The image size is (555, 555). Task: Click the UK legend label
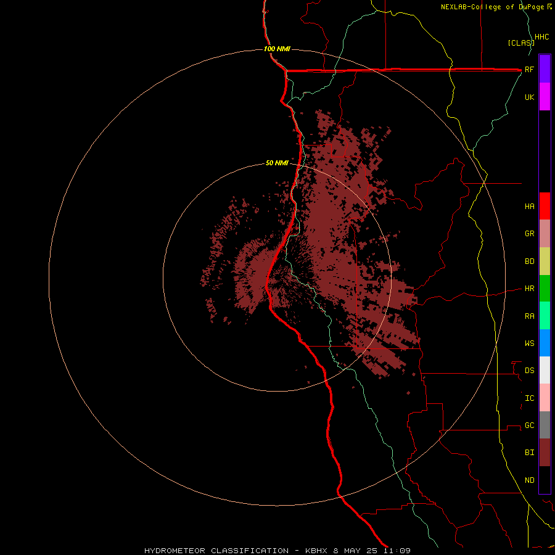pyautogui.click(x=529, y=97)
